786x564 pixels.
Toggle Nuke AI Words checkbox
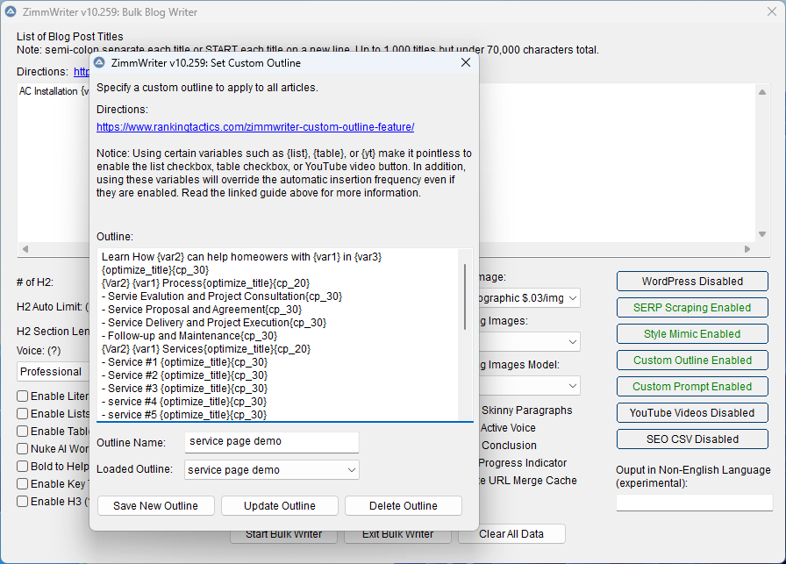(22, 449)
